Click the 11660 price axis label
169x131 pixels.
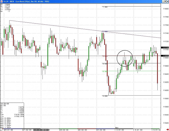(x=166, y=66)
